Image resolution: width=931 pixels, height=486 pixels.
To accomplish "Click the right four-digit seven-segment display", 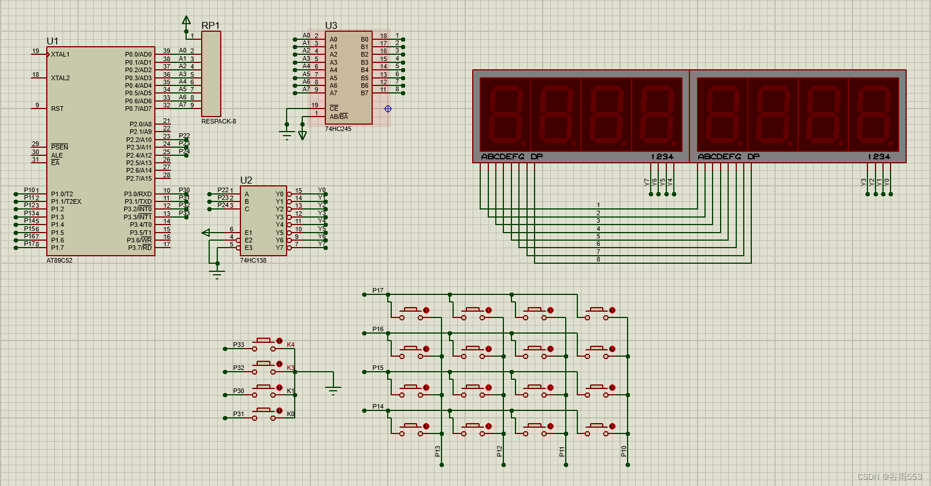I will tap(798, 117).
